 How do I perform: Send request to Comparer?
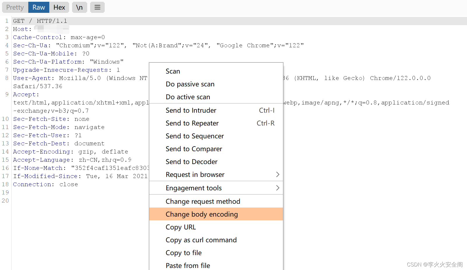(x=216, y=149)
